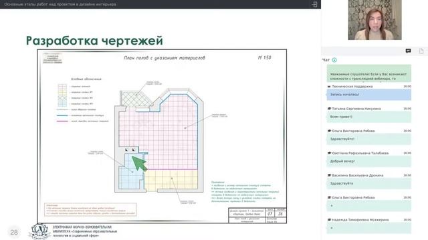
Task: Click the cap icon beside Татьяна Сергеевна Никулина
Action: pos(329,109)
